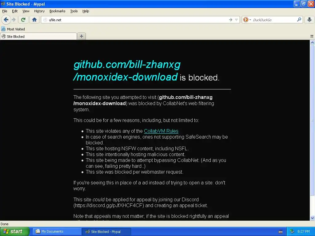Open a new tab with plus button
The height and width of the screenshot is (236, 315).
(x=81, y=36)
